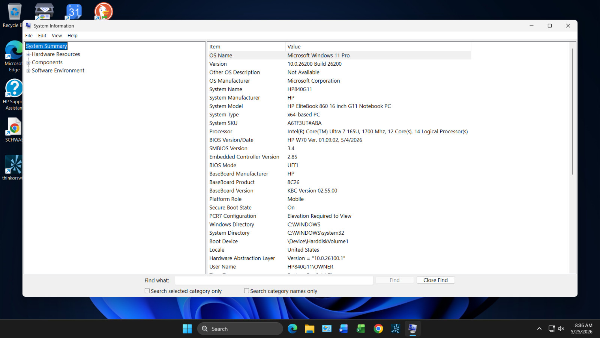Select the User Name row
Viewport: 600px width, 338px height.
coord(339,267)
